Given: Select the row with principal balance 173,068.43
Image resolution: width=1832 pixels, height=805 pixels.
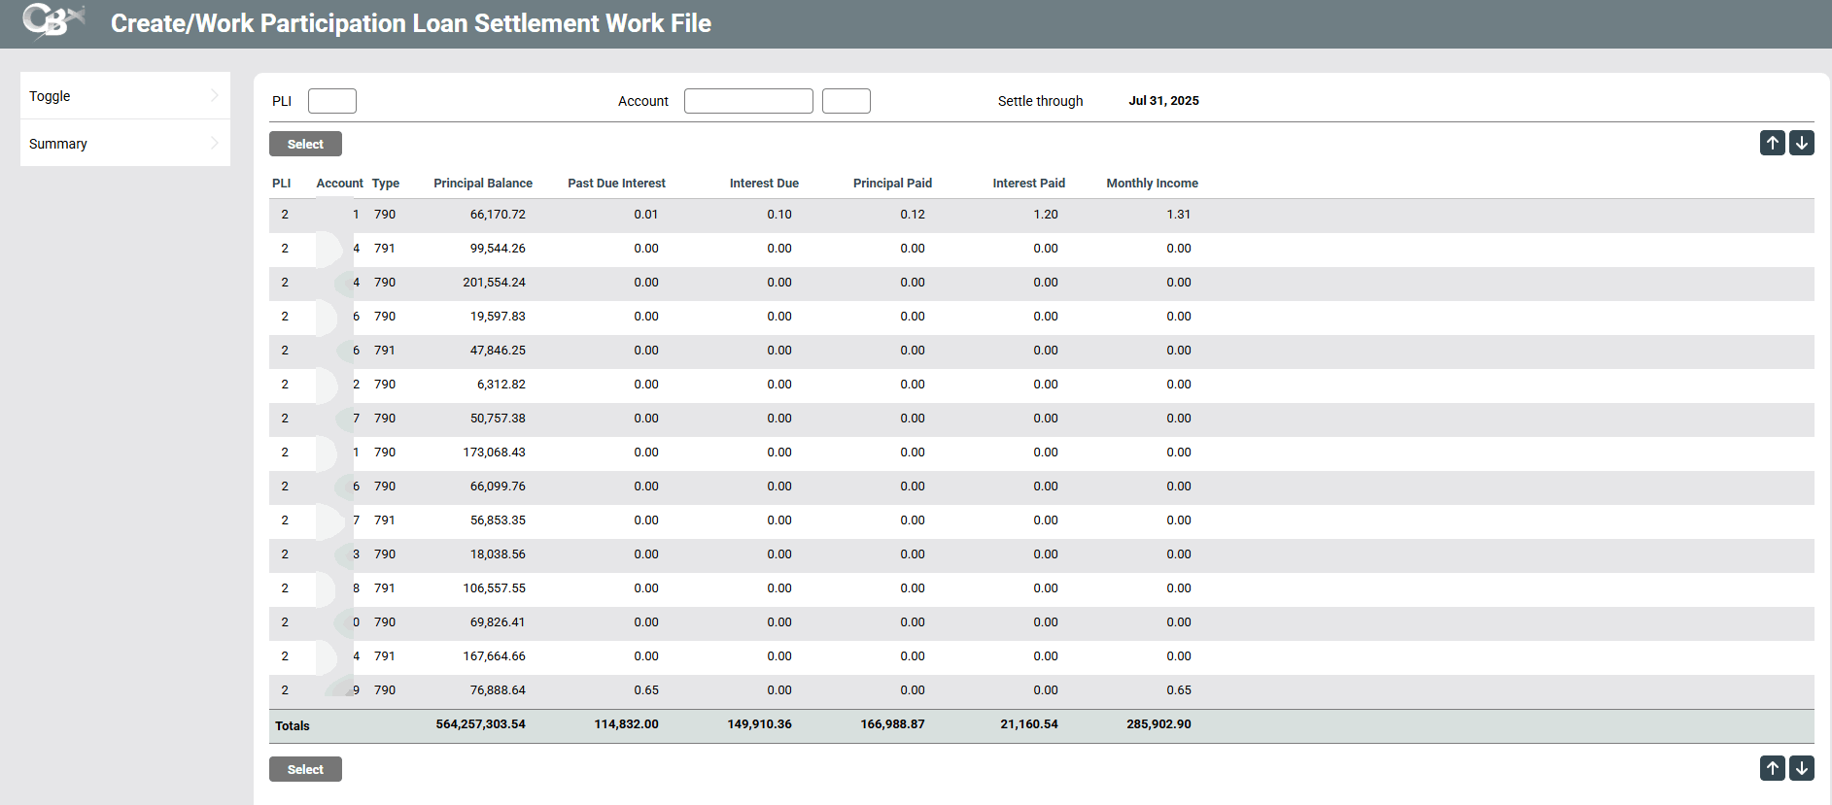Looking at the screenshot, I should [494, 453].
